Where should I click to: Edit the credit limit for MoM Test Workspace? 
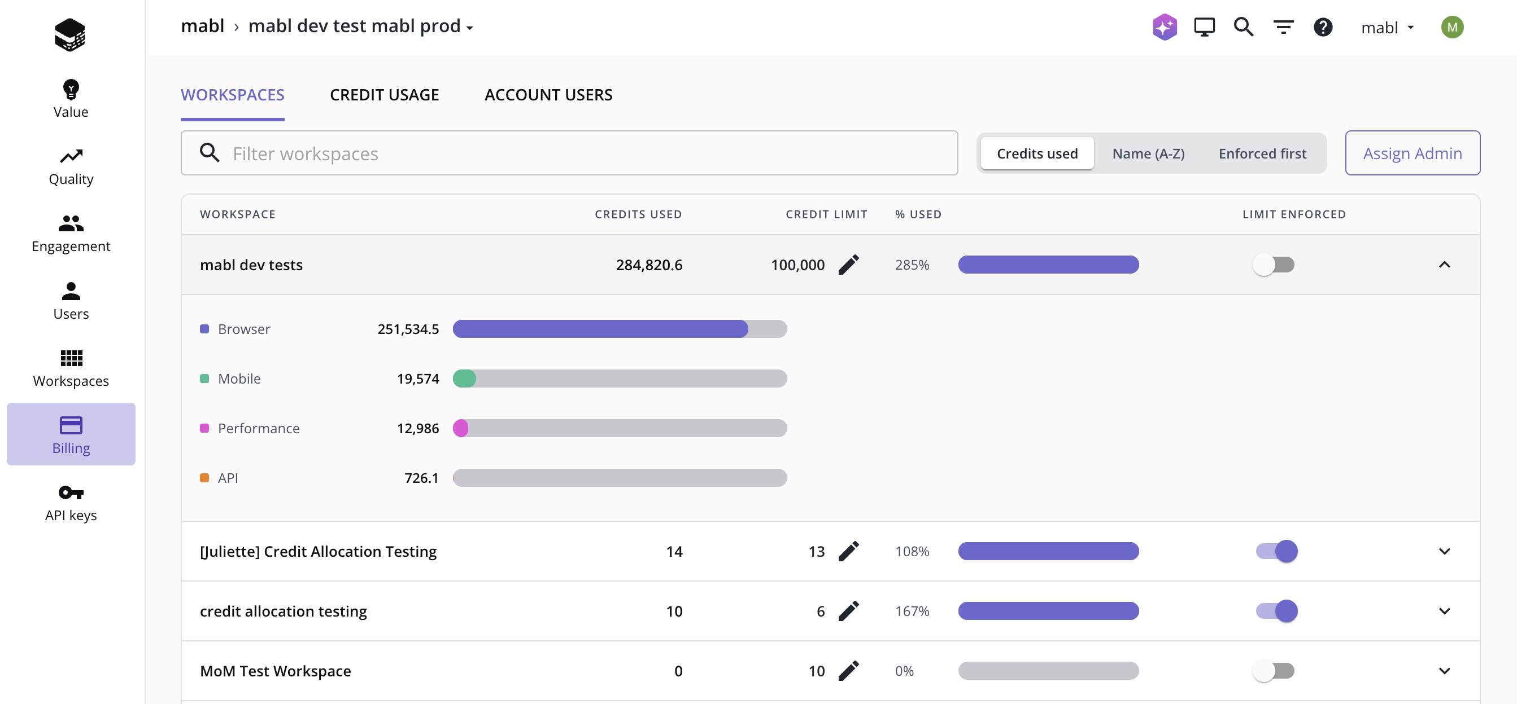click(849, 671)
